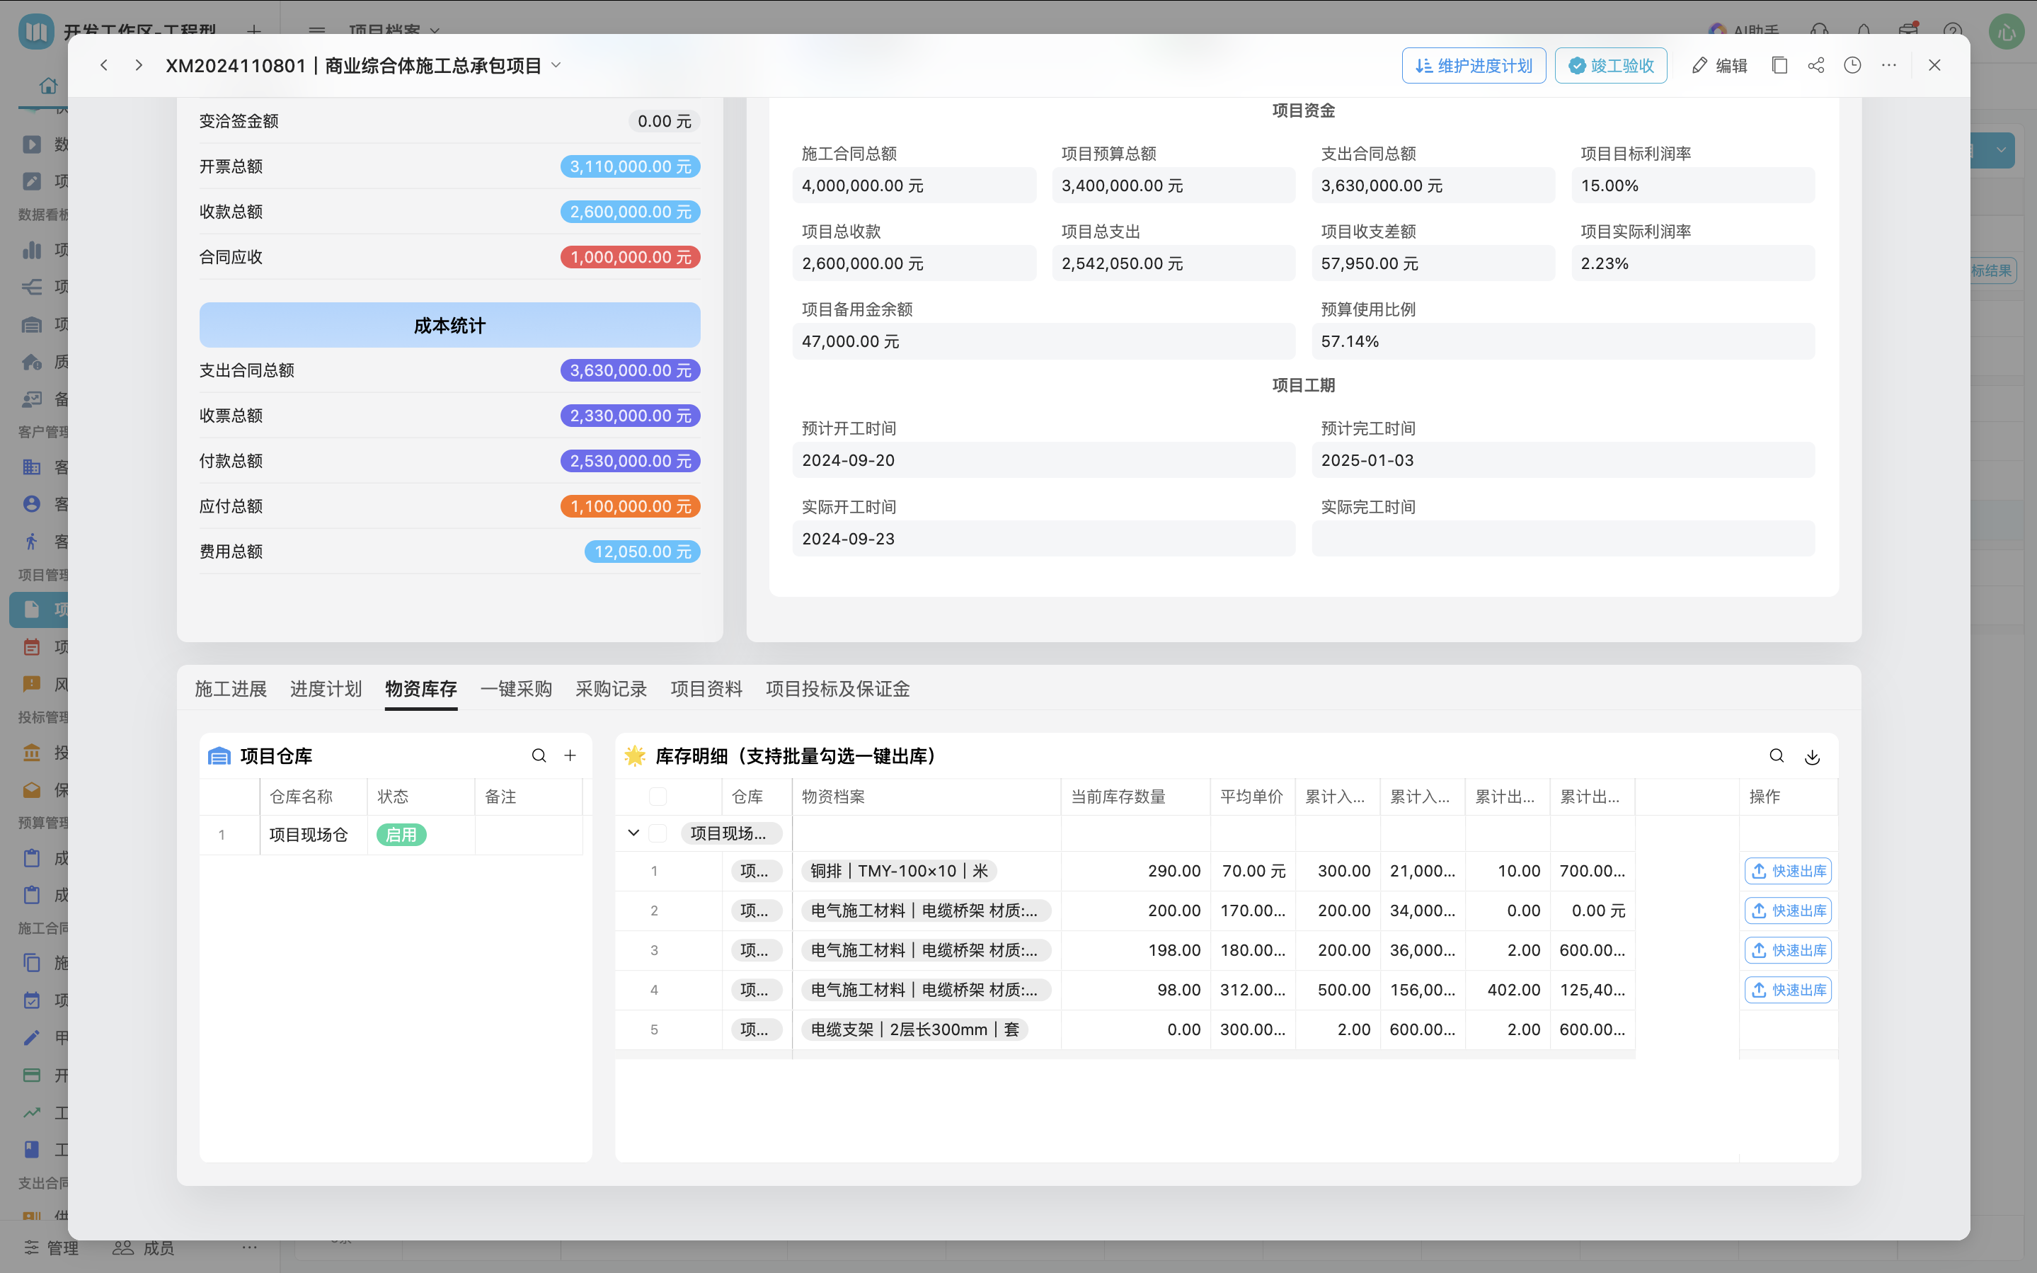Click 预算使用比例 field 57.14%
2037x1273 pixels.
click(1563, 341)
